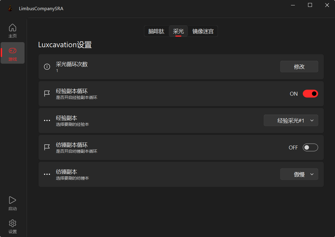Click the 选择要刷的纺锤本 description
This screenshot has height=237, width=335.
(72, 178)
